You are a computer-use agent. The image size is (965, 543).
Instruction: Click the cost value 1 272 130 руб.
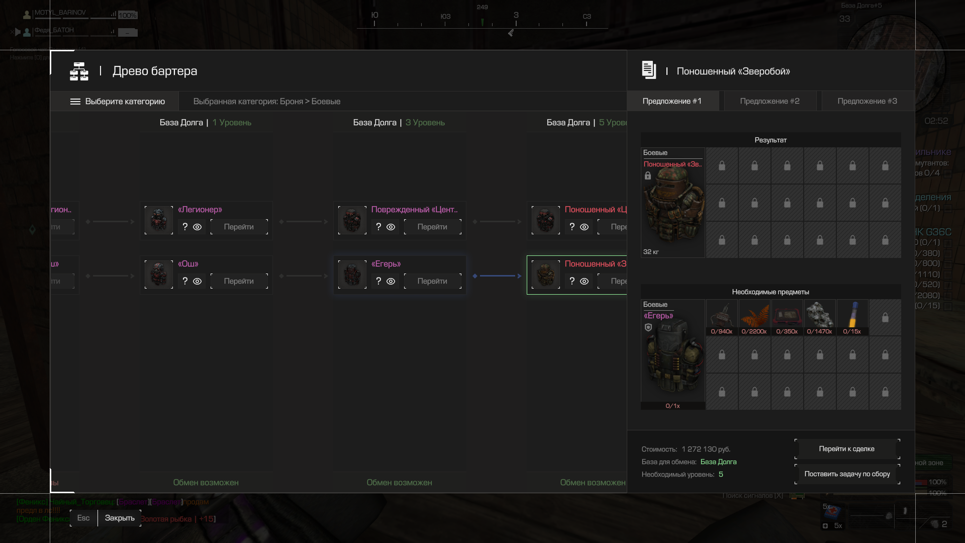tap(706, 449)
